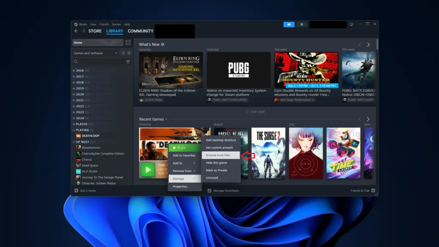This screenshot has width=439, height=247.
Task: Expand the PLAYED collection
Action: pos(74,124)
